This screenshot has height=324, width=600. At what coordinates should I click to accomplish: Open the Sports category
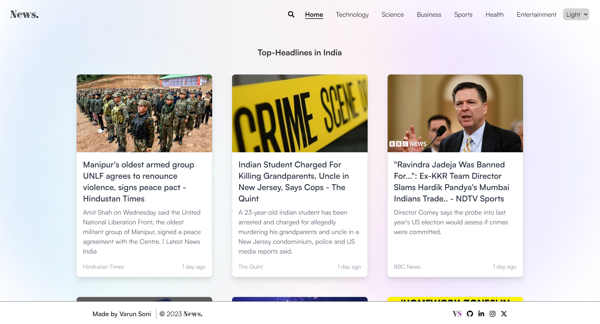tap(463, 15)
